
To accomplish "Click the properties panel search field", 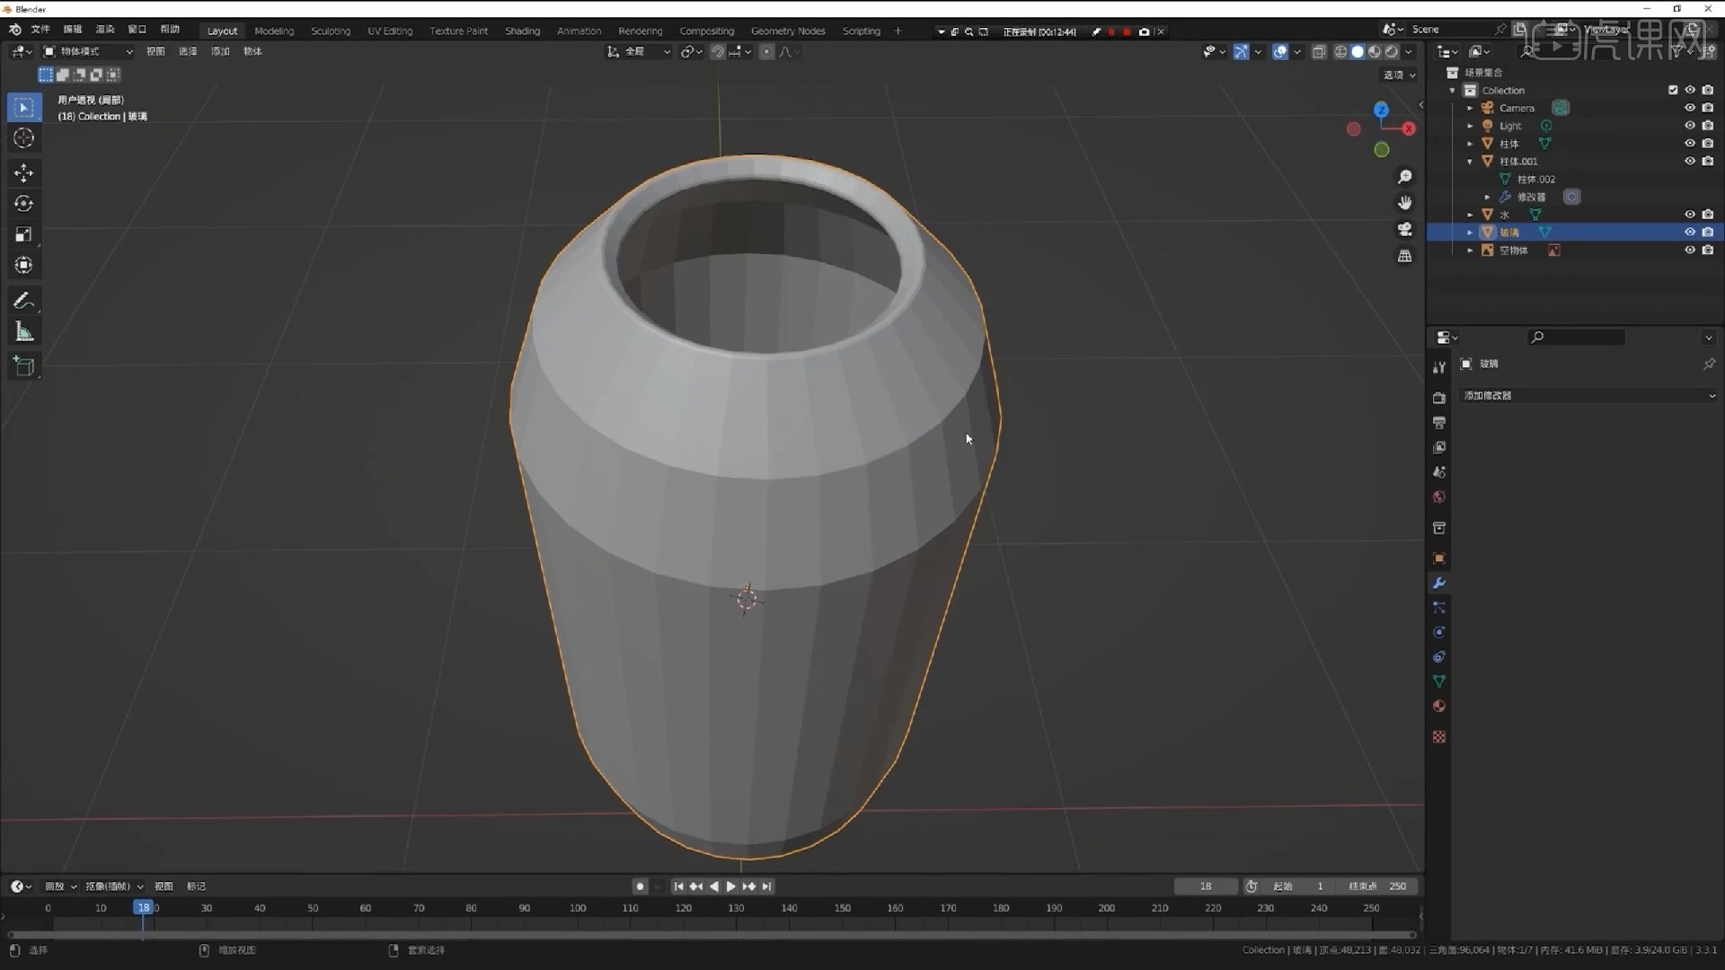I will (x=1576, y=338).
